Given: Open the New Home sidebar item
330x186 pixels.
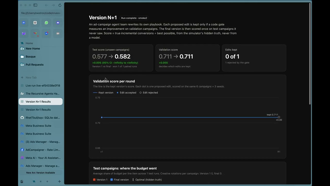Looking at the screenshot, I should [x=40, y=49].
